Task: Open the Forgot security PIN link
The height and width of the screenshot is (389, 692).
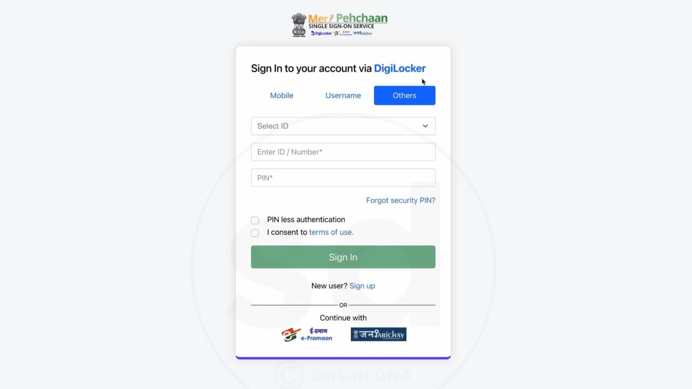Action: pos(401,200)
